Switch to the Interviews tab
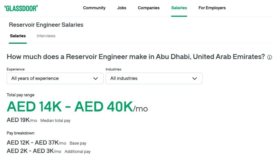The width and height of the screenshot is (273, 159). click(46, 36)
